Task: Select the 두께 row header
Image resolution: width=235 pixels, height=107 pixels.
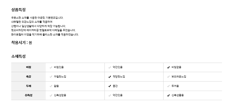Action: [x=28, y=86]
